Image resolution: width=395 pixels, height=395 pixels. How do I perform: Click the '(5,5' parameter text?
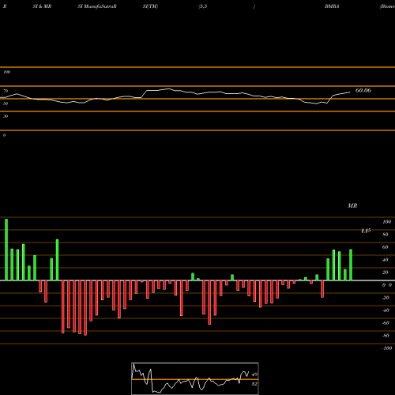click(x=203, y=6)
